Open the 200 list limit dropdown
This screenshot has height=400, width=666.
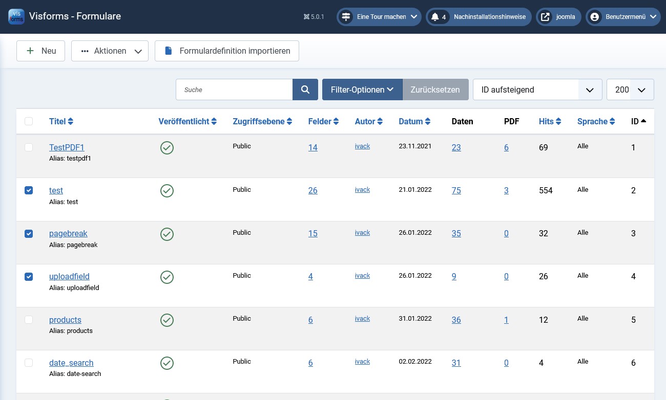(x=630, y=90)
